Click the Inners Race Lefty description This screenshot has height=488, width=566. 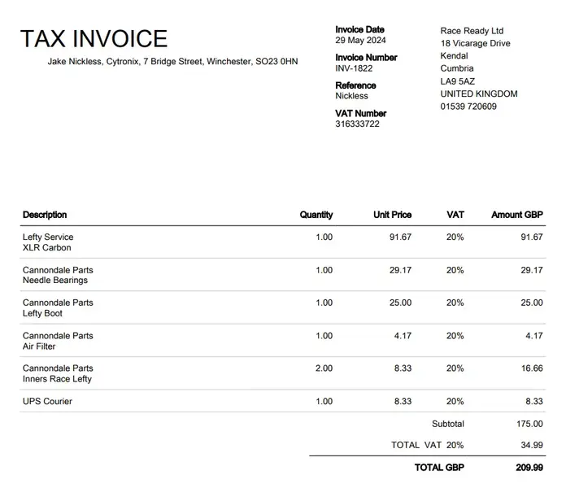pos(57,379)
